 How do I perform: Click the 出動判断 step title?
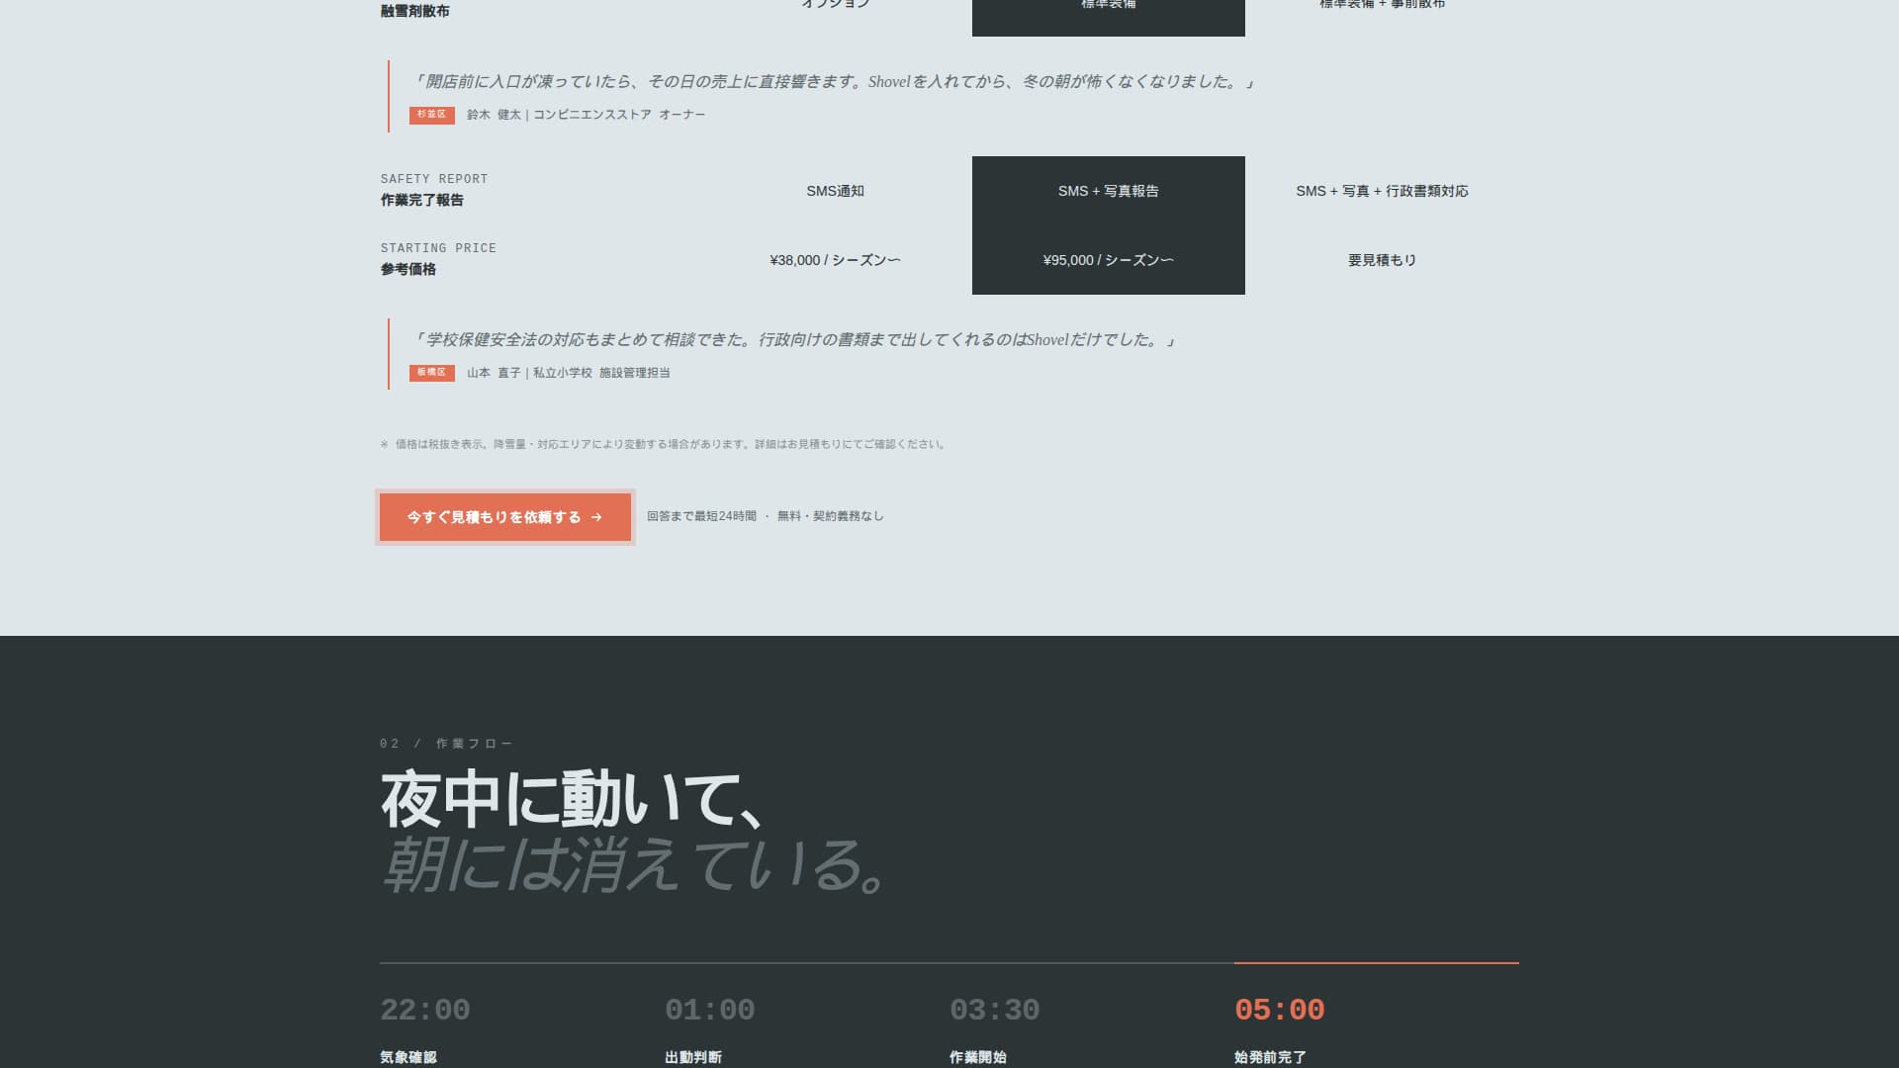(693, 1057)
